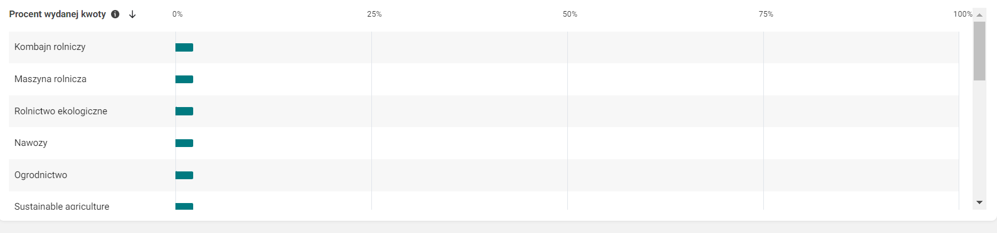The height and width of the screenshot is (233, 997).
Task: Click the teal bar for Ogrodnictwo
Action: (x=184, y=175)
